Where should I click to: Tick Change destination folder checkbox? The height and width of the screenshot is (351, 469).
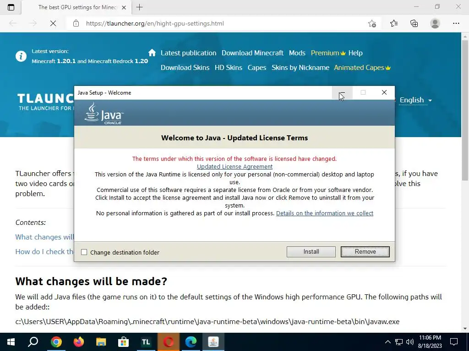tap(84, 252)
